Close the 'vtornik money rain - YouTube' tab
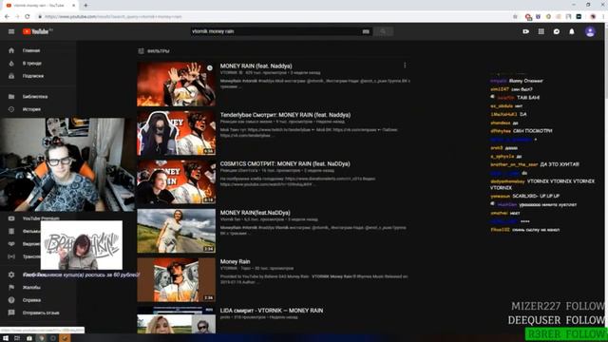The width and height of the screenshot is (608, 342). click(74, 6)
